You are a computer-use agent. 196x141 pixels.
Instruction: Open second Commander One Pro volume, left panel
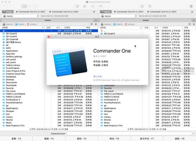pos(64,12)
